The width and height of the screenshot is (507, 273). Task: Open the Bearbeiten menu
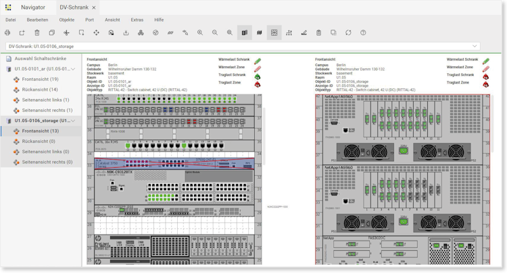[x=37, y=20]
